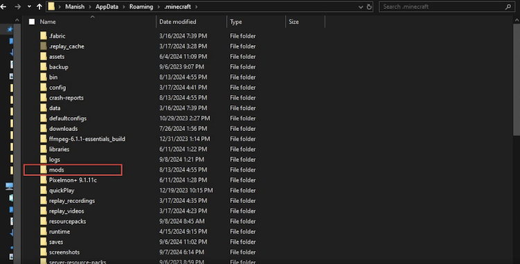Screen dimensions: 520x264
Task: Select the defaultconfigs folder icon
Action: coord(44,118)
